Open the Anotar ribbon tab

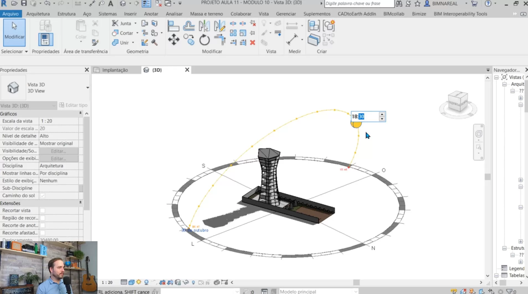point(151,14)
